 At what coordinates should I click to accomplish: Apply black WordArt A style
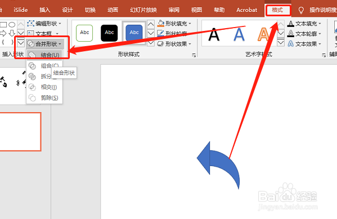(x=214, y=34)
